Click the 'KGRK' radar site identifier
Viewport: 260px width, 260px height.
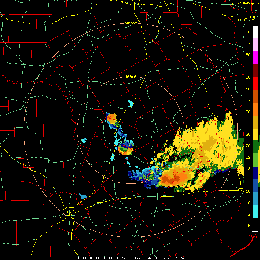[x=138, y=258]
